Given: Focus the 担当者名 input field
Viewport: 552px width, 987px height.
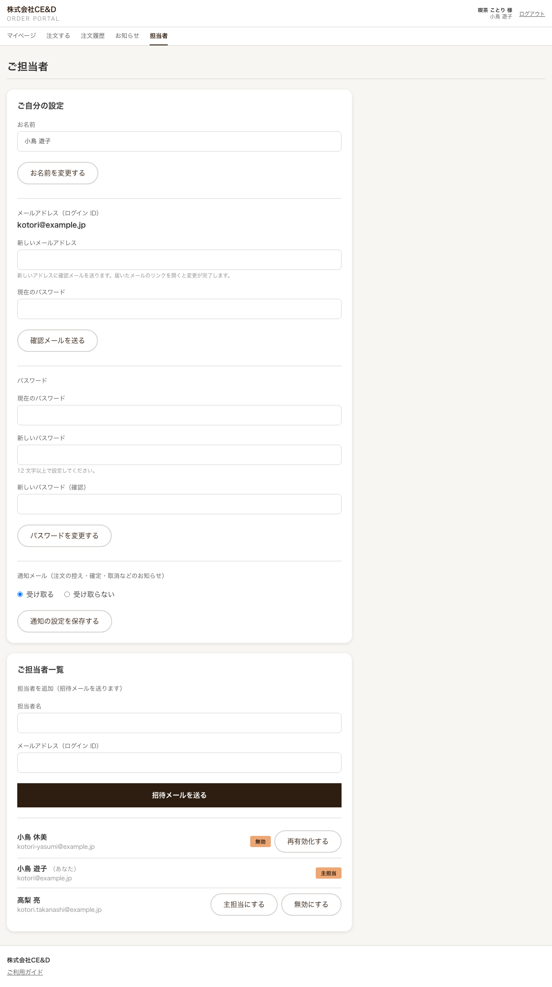Looking at the screenshot, I should coord(179,723).
